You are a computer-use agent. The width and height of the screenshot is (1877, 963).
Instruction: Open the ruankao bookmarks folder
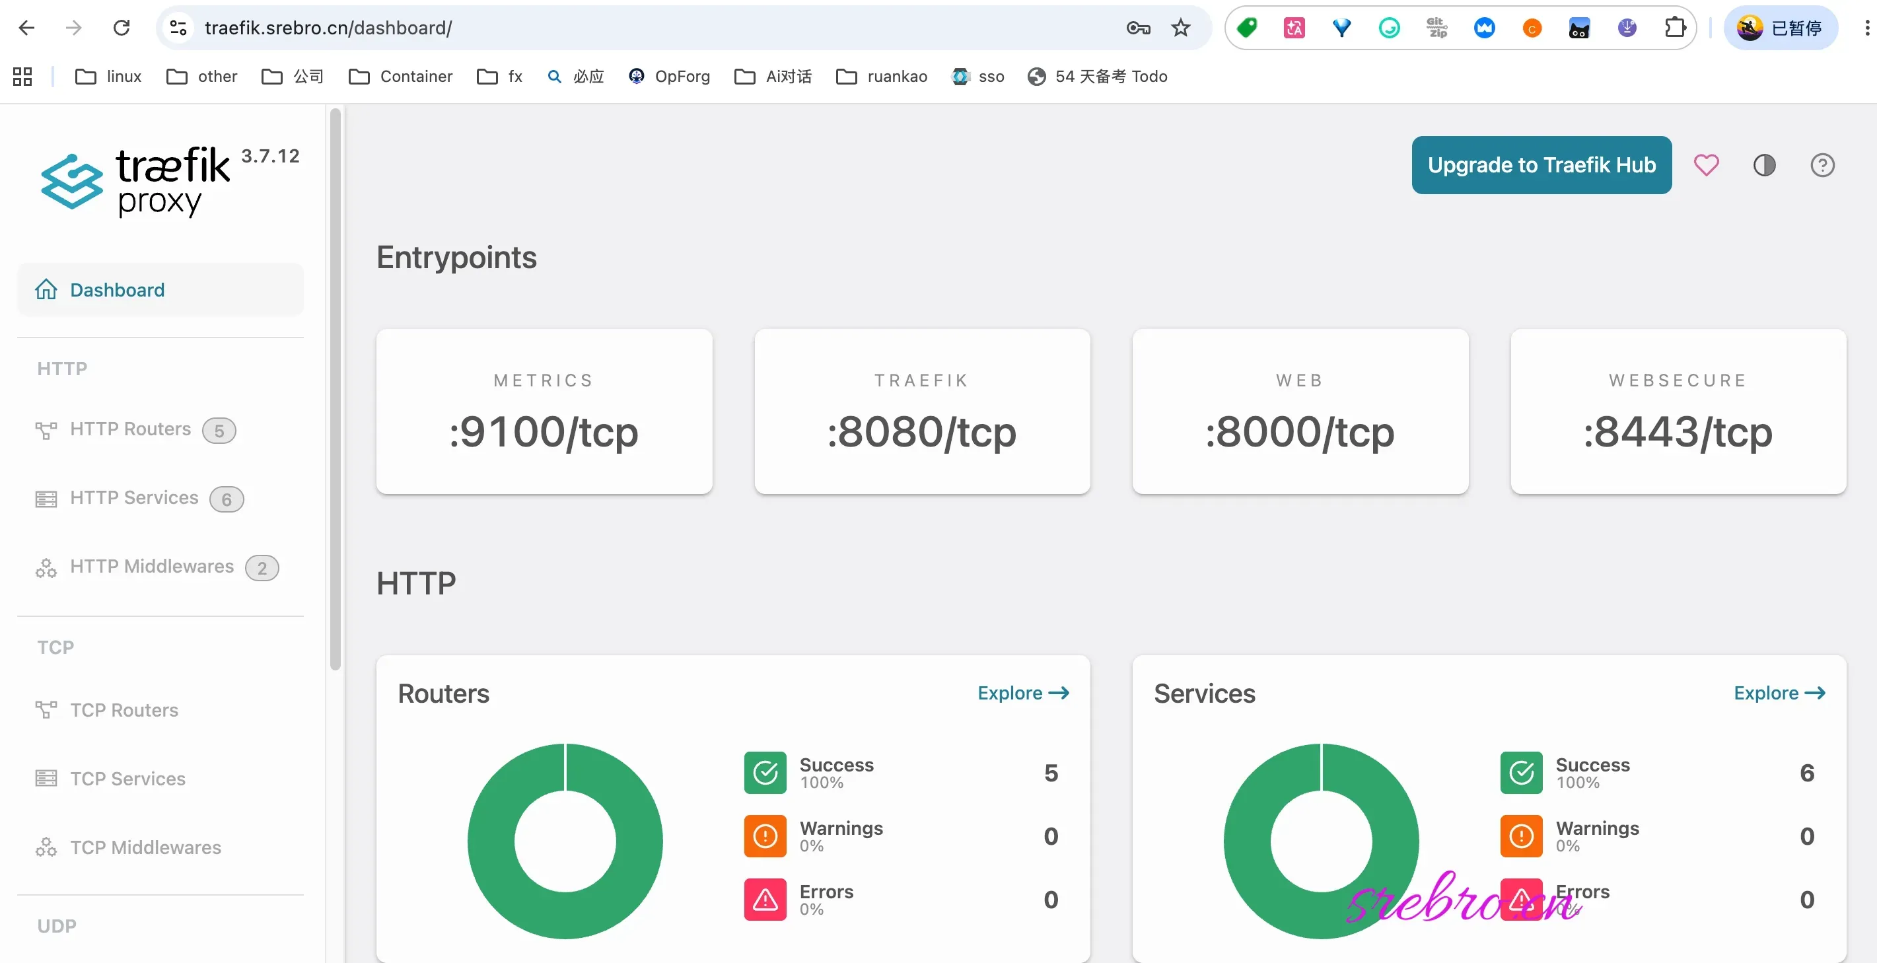(882, 77)
